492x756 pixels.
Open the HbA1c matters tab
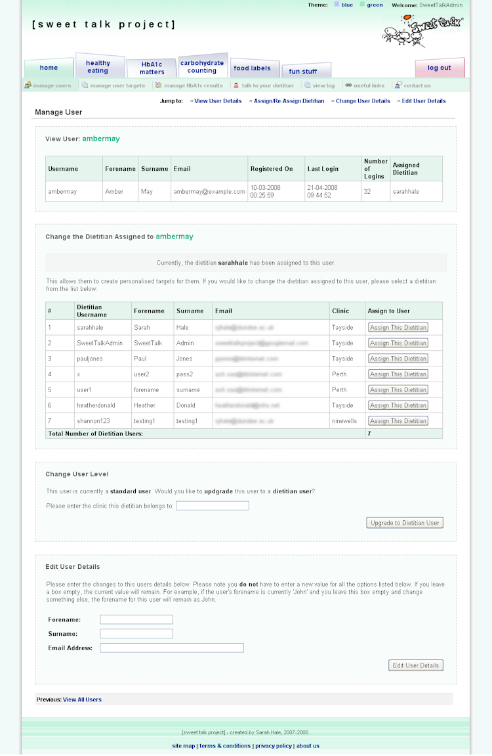pos(152,68)
